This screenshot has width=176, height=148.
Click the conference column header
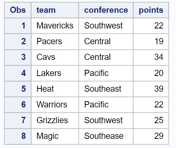click(106, 10)
